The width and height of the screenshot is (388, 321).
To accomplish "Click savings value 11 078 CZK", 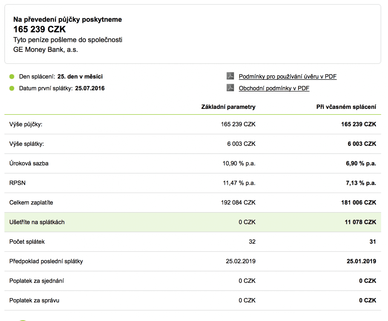I will point(360,222).
